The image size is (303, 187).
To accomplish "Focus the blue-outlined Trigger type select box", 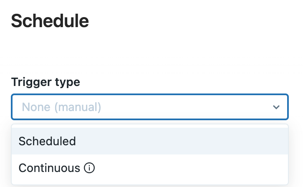I will pos(149,107).
